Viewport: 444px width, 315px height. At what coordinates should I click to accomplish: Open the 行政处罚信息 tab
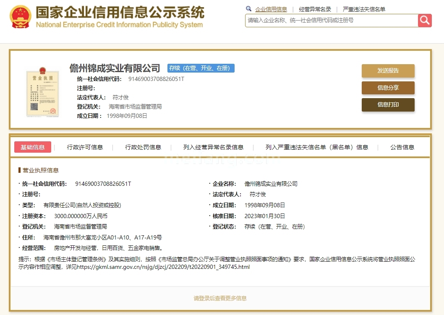[143, 147]
